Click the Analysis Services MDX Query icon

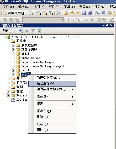pos(39,13)
